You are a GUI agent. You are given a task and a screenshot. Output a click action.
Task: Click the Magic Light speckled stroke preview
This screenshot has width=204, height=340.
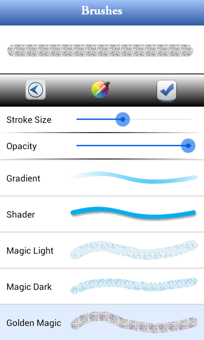point(134,250)
